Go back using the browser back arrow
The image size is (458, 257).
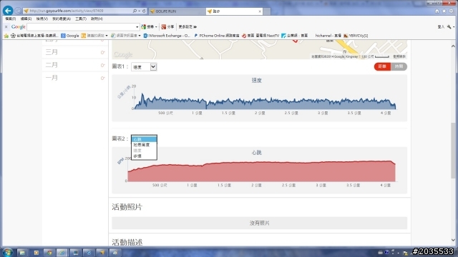click(x=8, y=11)
